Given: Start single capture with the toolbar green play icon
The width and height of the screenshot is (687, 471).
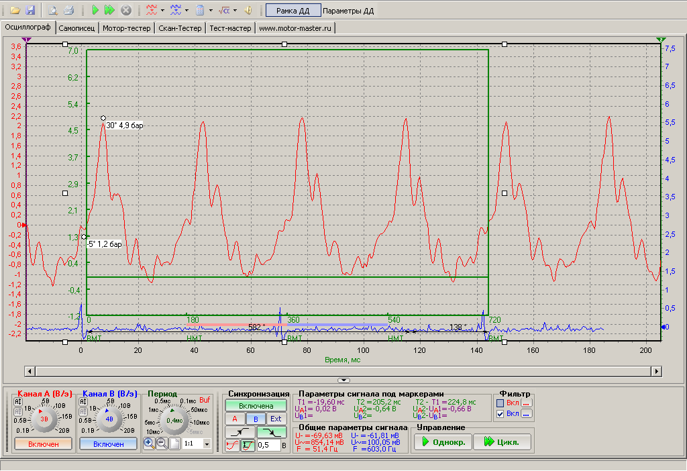Looking at the screenshot, I should click(x=95, y=10).
